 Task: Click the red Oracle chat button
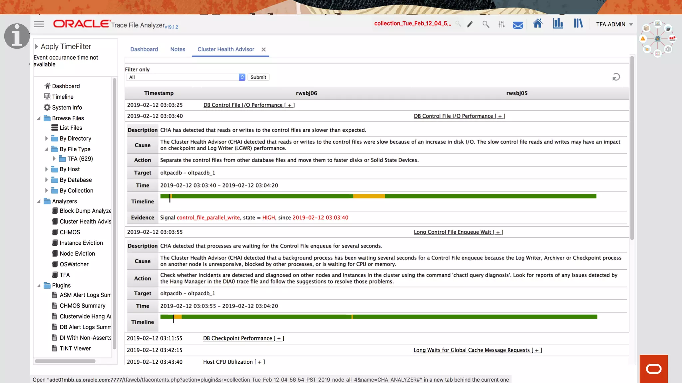tap(654, 369)
